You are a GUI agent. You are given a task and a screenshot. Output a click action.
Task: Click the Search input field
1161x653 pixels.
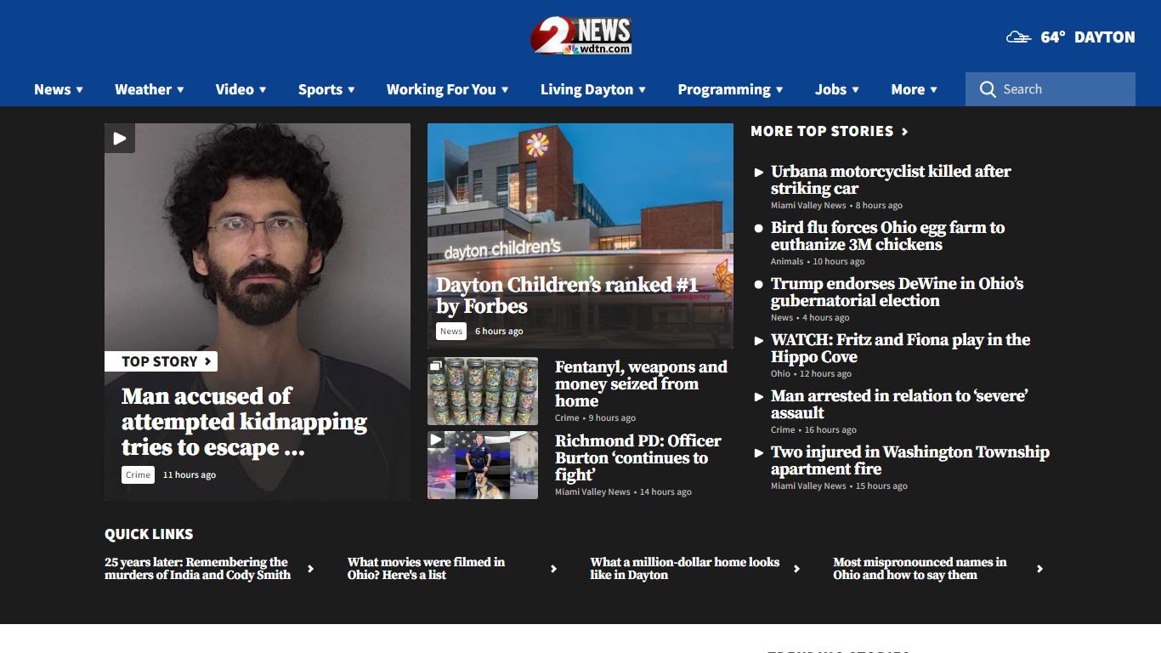[x=1051, y=89]
